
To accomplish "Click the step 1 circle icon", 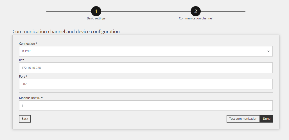I will (x=96, y=12).
